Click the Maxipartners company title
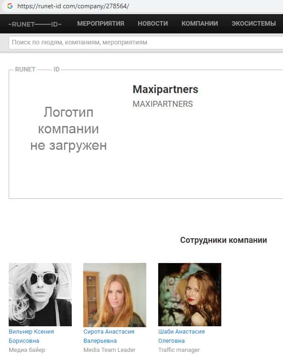 pos(166,89)
